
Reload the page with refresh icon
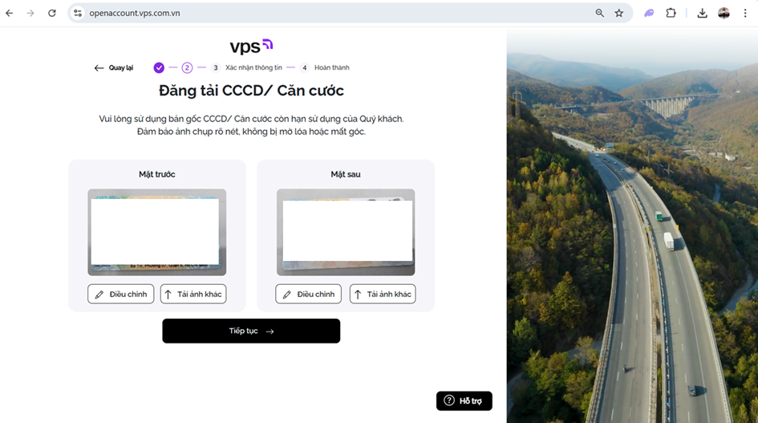click(51, 13)
